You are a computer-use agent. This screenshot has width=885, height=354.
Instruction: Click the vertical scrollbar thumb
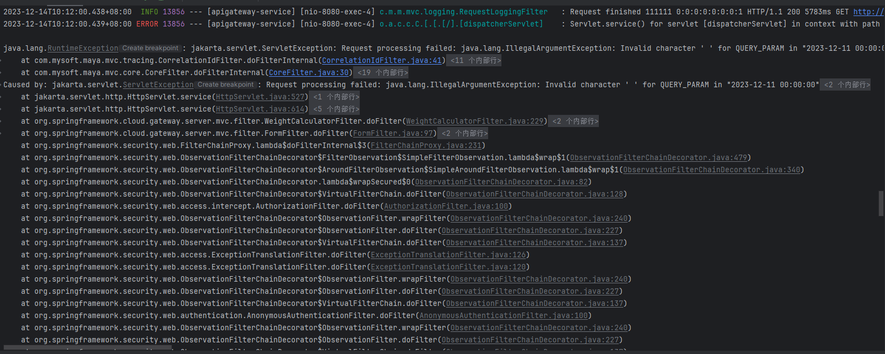(881, 203)
